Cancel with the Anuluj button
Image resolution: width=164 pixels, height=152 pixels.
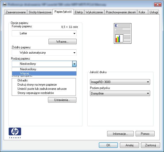coord(129,145)
